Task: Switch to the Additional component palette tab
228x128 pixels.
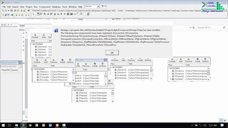Action: [x=46, y=11]
